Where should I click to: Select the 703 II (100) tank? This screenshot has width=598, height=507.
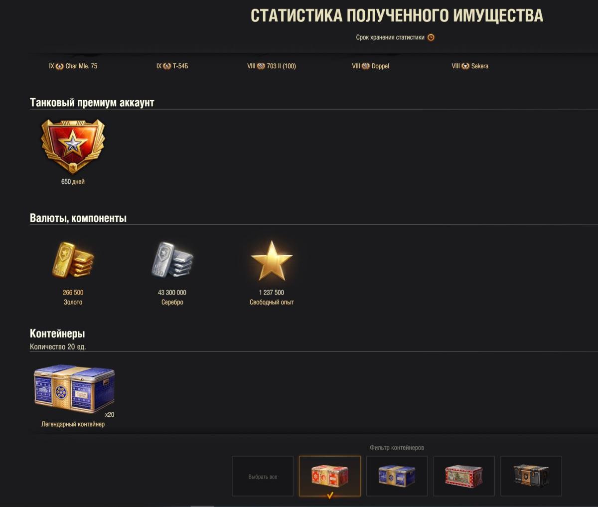(x=272, y=66)
